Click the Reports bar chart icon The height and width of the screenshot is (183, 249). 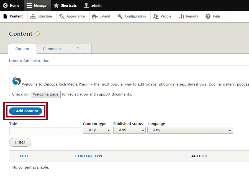pos(181,16)
